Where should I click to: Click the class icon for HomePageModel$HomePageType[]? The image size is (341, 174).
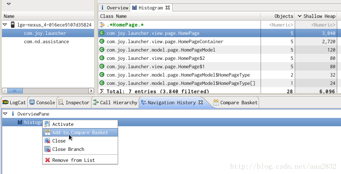102,83
